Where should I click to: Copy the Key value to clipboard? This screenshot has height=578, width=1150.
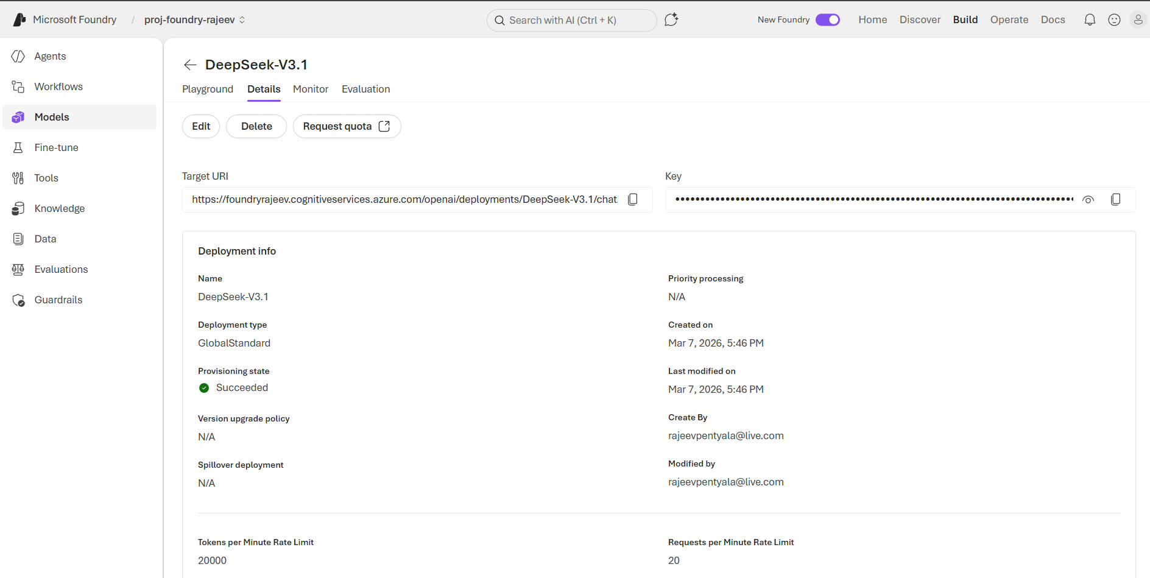pos(1115,200)
